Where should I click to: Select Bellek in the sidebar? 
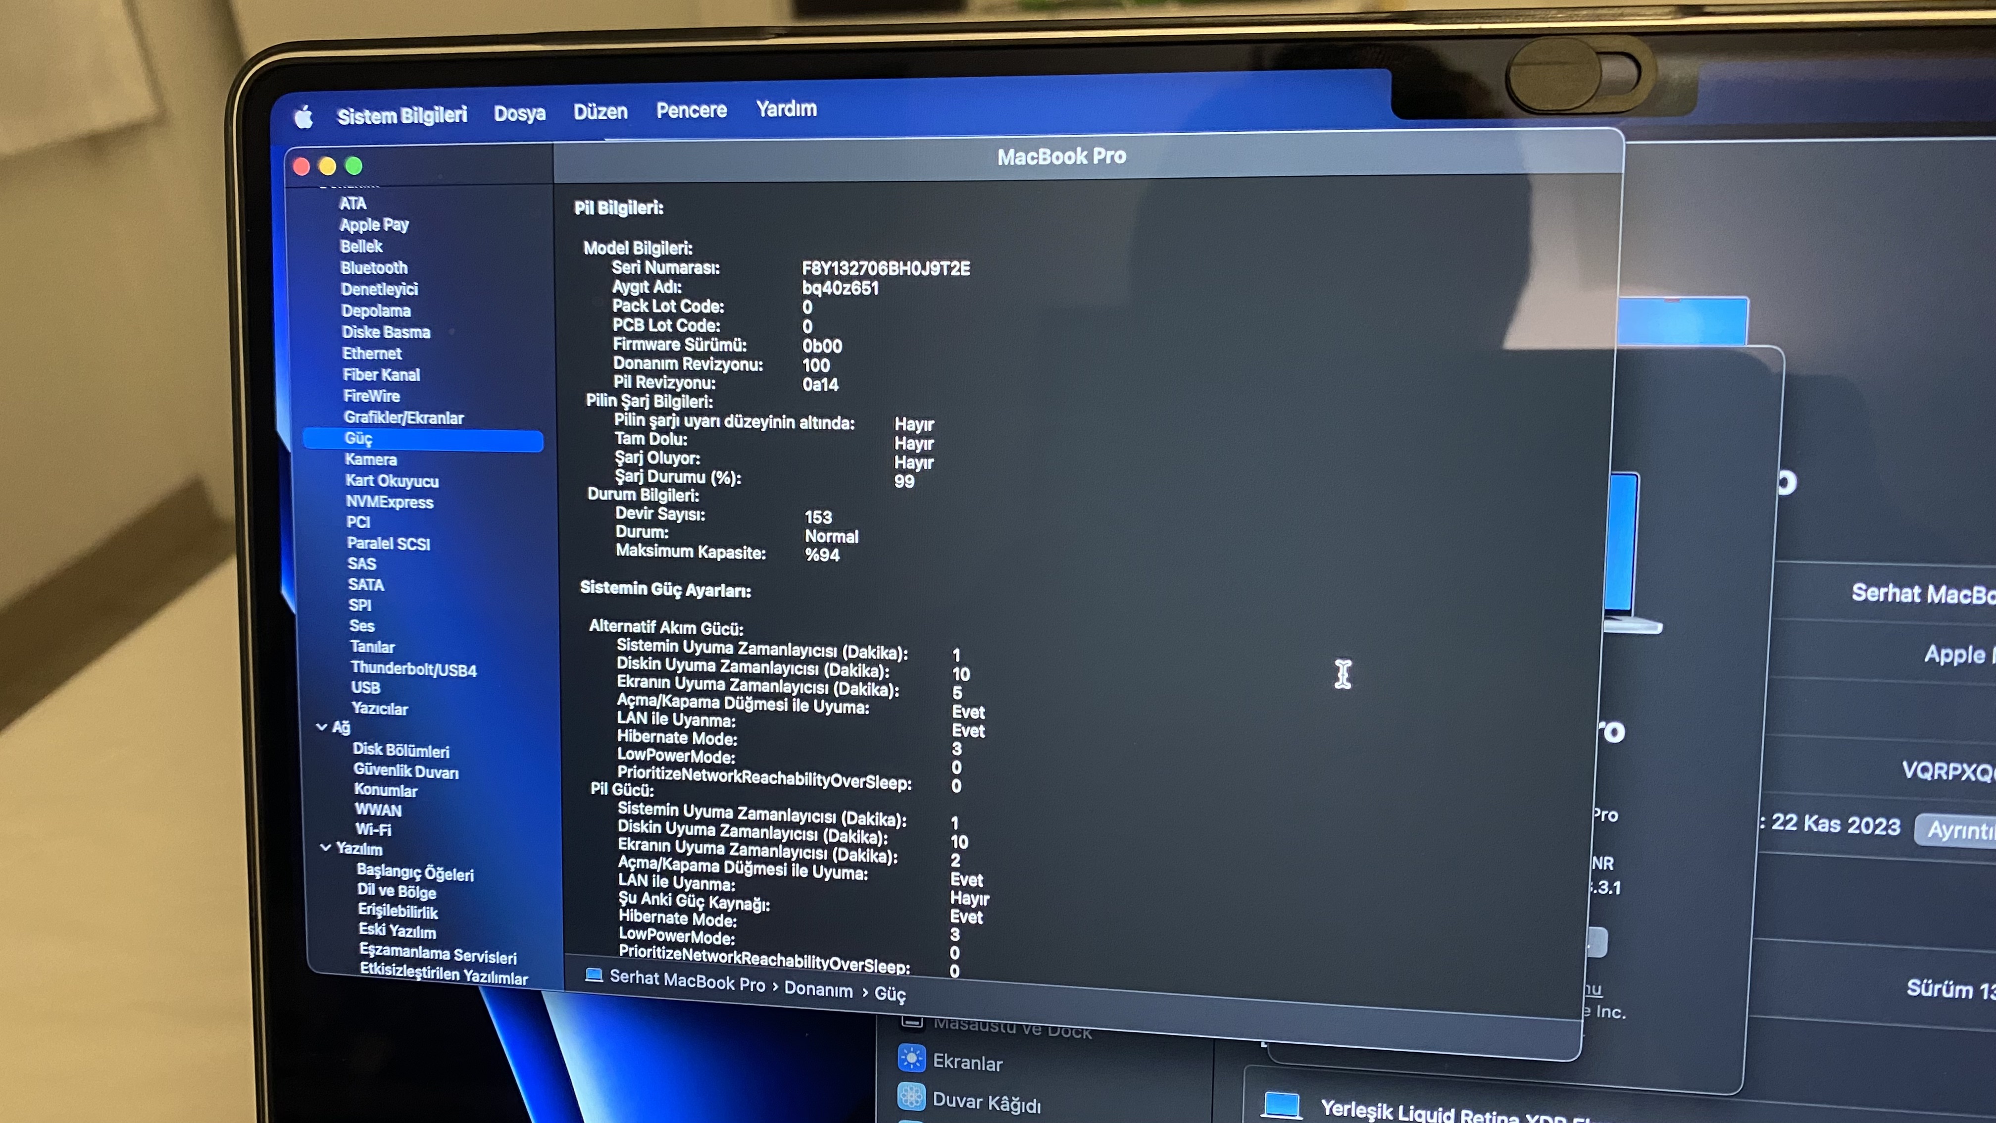pyautogui.click(x=361, y=247)
